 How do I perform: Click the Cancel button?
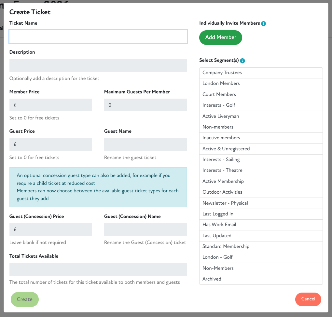pos(308,299)
